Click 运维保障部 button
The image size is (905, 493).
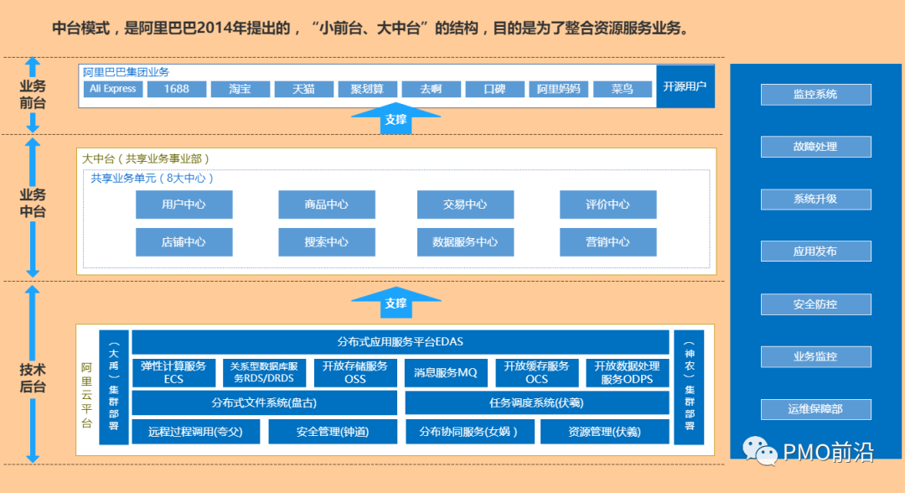815,409
